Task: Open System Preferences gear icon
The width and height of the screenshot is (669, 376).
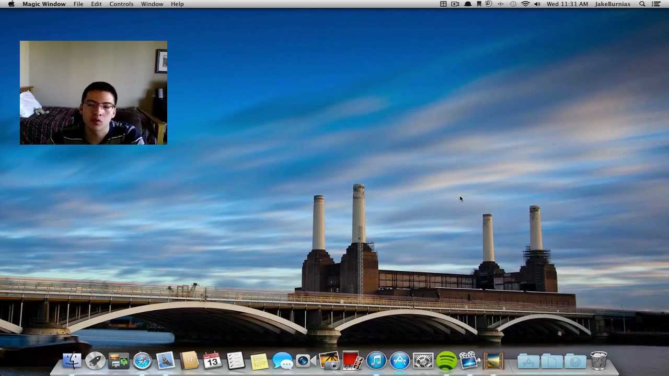Action: (x=423, y=360)
